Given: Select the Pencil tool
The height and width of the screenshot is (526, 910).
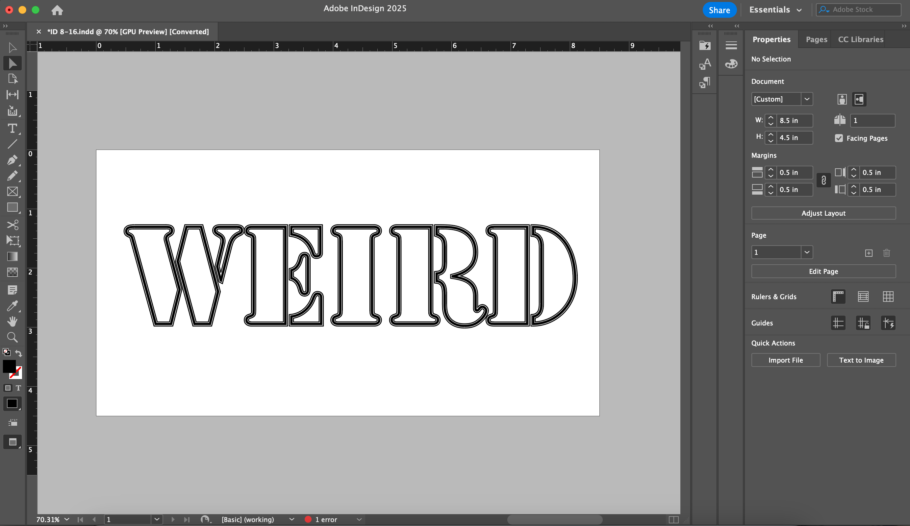Looking at the screenshot, I should (x=12, y=176).
